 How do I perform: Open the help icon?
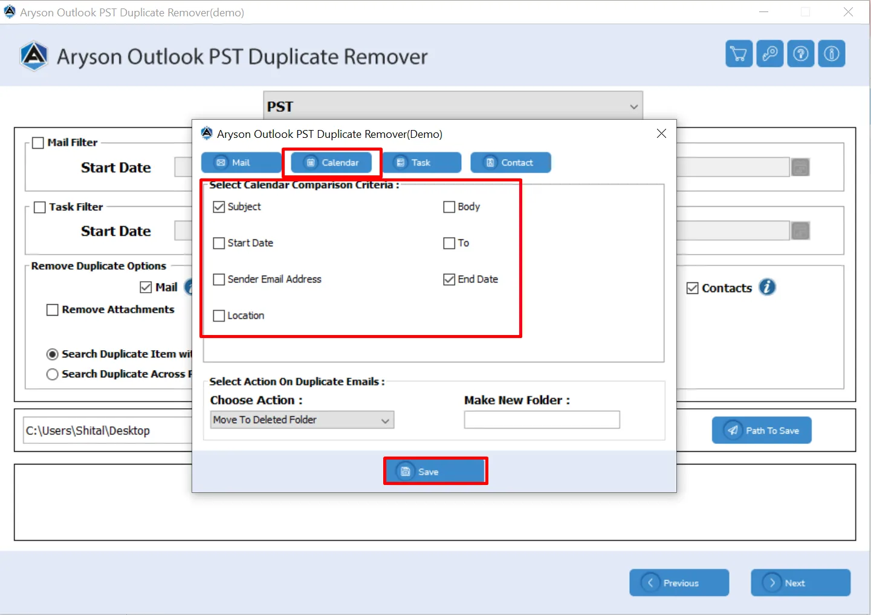tap(800, 53)
